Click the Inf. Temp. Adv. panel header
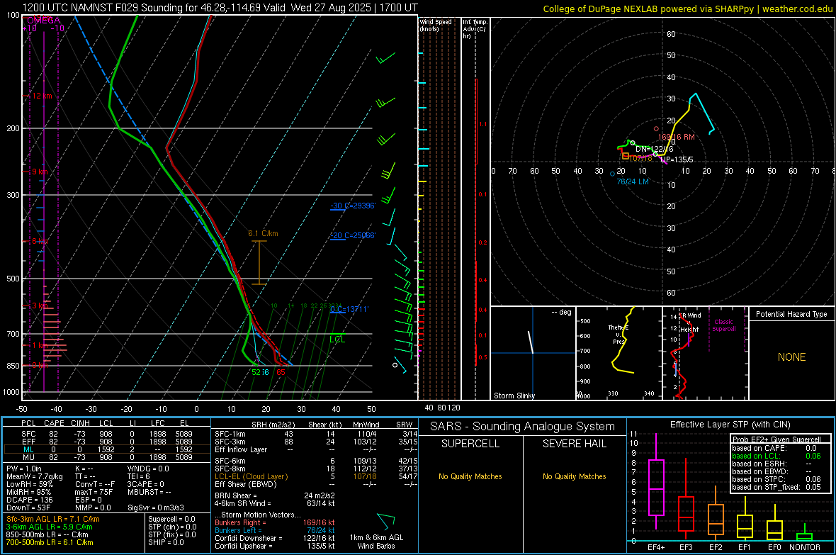Image resolution: width=836 pixels, height=555 pixels. coord(475,29)
